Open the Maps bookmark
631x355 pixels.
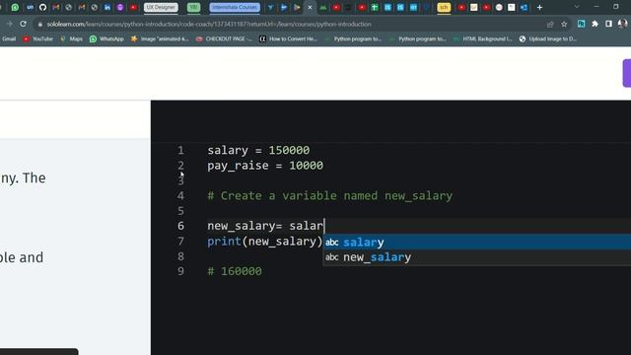pyautogui.click(x=71, y=39)
